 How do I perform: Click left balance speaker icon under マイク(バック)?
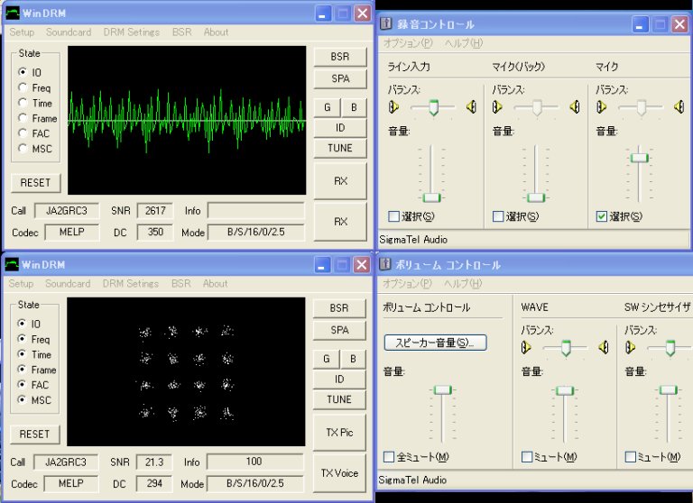497,107
